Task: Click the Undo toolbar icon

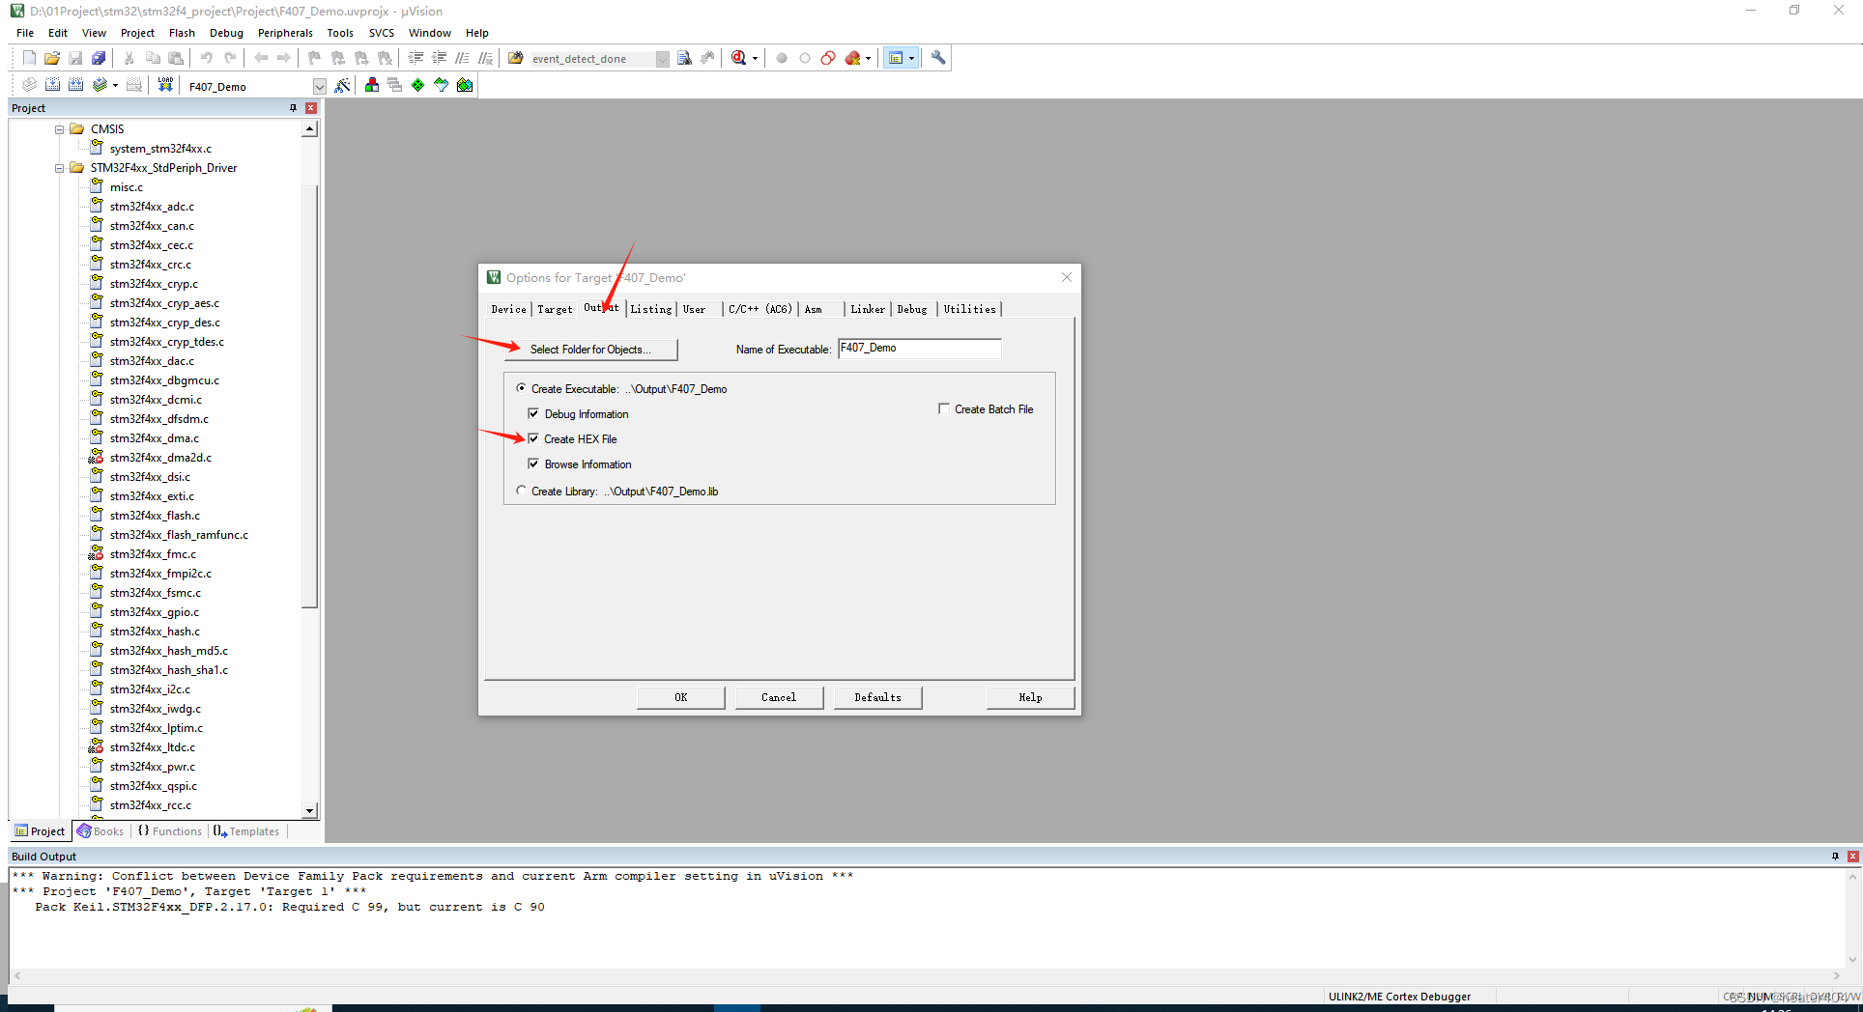Action: [x=206, y=58]
